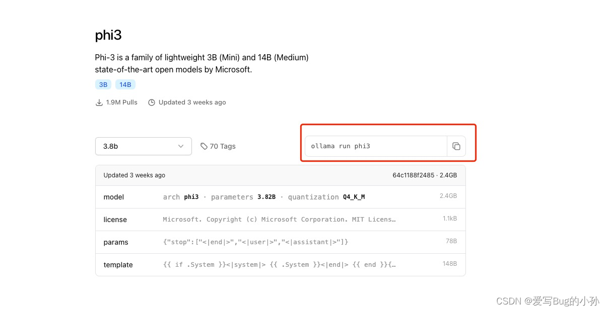Open the 70 Tags link
Screen dimensions: 607x311
pos(218,146)
